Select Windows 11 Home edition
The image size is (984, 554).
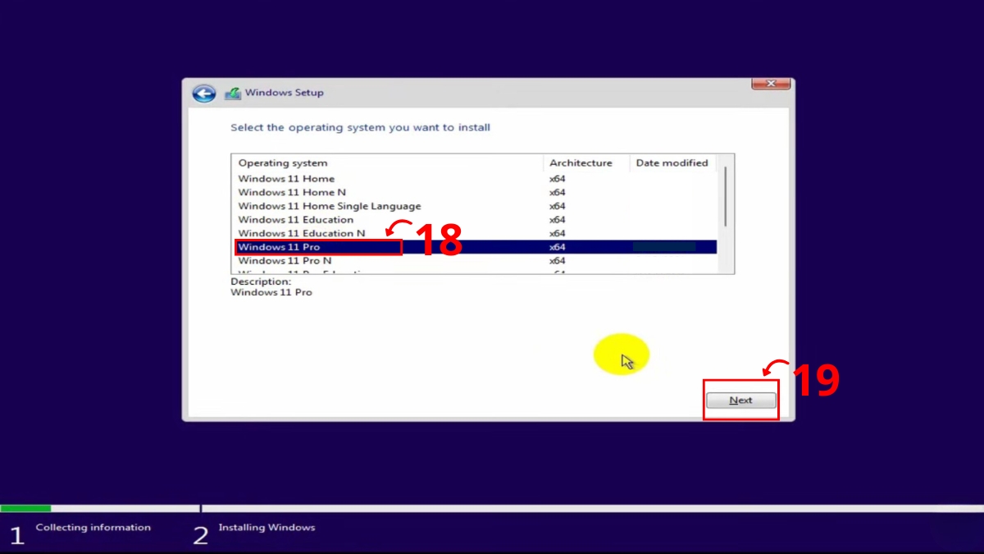pyautogui.click(x=285, y=178)
